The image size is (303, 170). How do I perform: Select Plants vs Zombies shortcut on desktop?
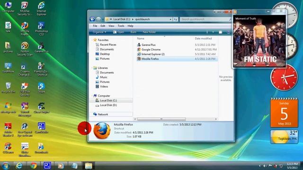click(x=41, y=69)
